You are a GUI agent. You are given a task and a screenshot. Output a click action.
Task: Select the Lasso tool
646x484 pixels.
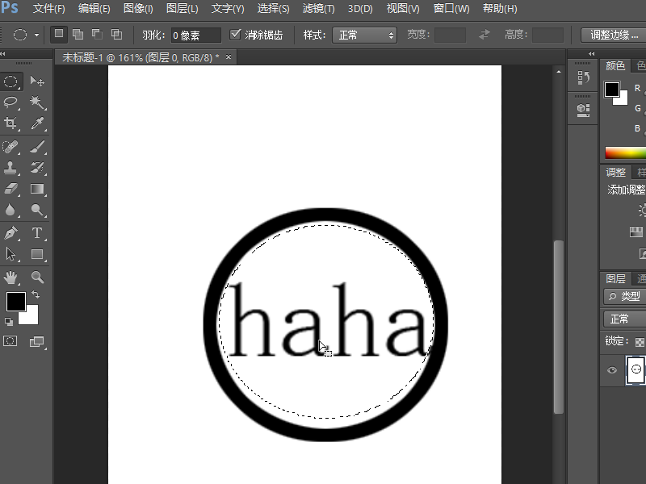point(11,102)
